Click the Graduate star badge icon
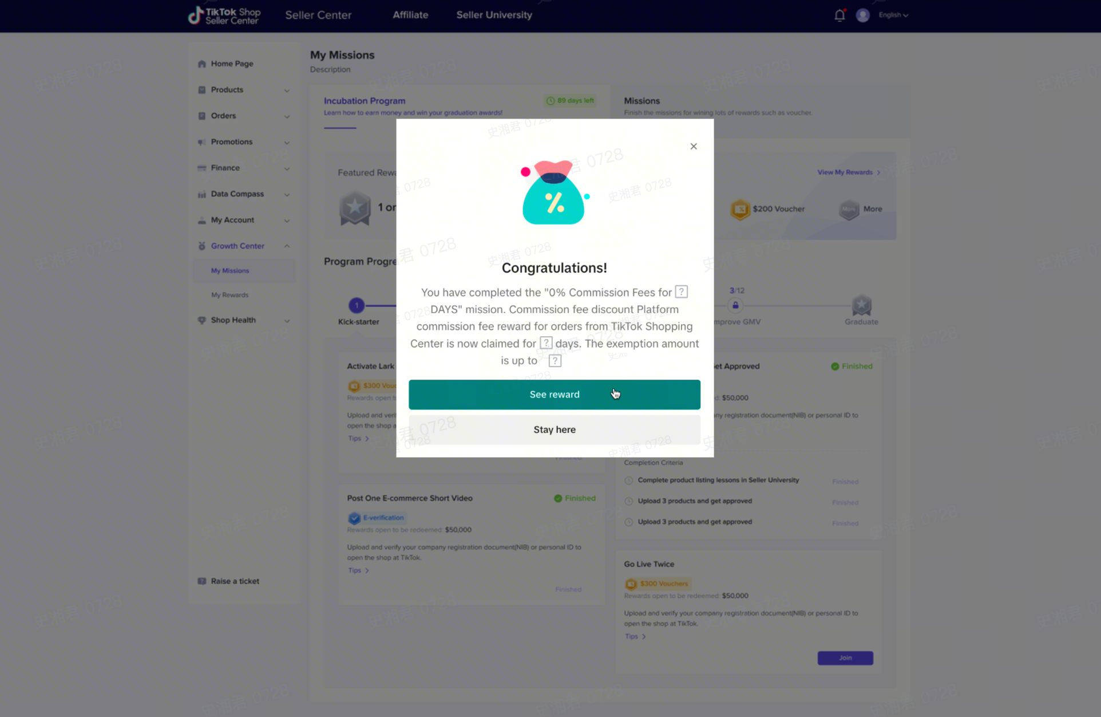This screenshot has height=717, width=1101. (x=861, y=305)
